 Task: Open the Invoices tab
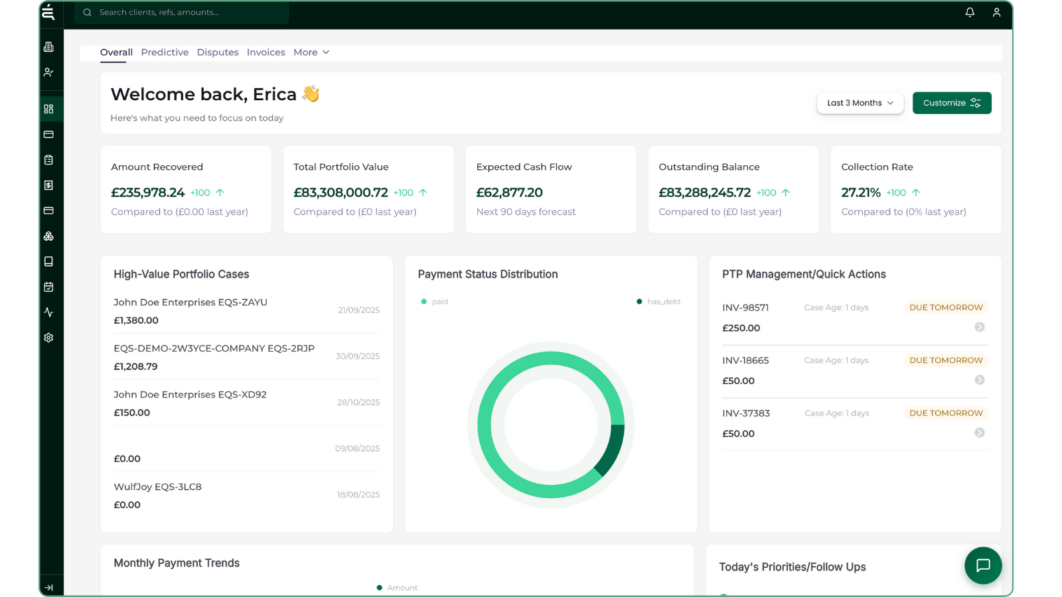click(265, 52)
